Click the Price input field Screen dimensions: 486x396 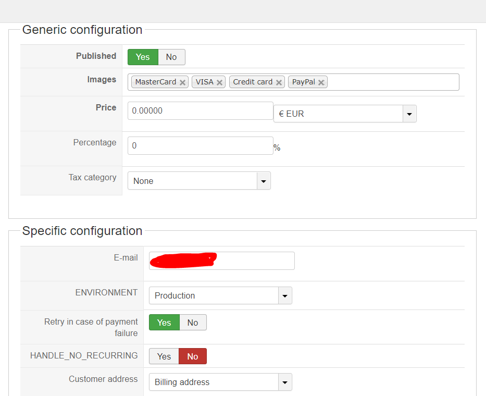[x=200, y=110]
